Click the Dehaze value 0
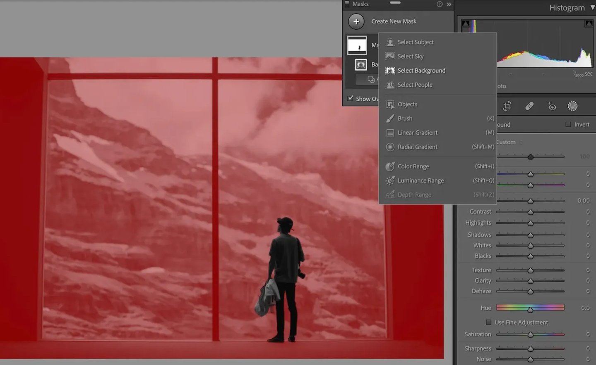Image resolution: width=596 pixels, height=365 pixels. coord(588,291)
